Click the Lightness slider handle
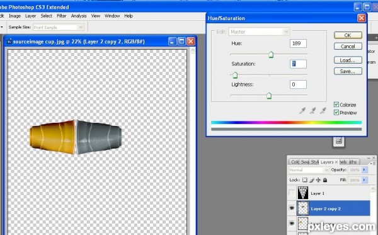The width and height of the screenshot is (378, 235). point(269,96)
